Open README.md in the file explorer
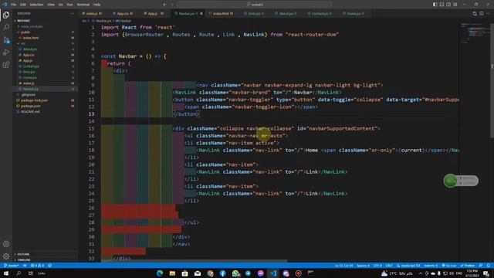 (x=45, y=111)
